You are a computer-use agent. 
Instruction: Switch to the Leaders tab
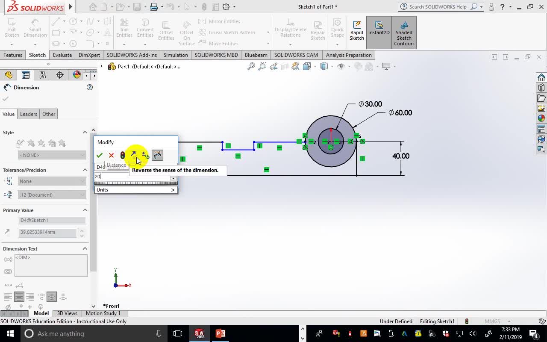coord(29,114)
